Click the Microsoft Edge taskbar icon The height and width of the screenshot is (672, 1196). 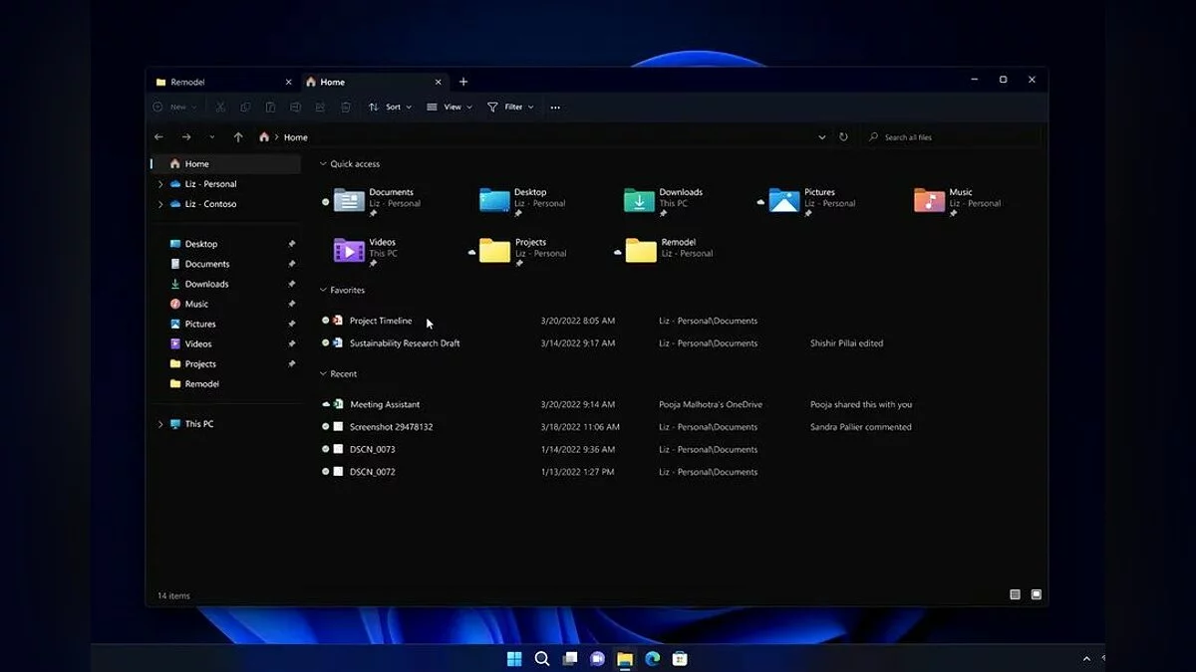[x=652, y=658]
